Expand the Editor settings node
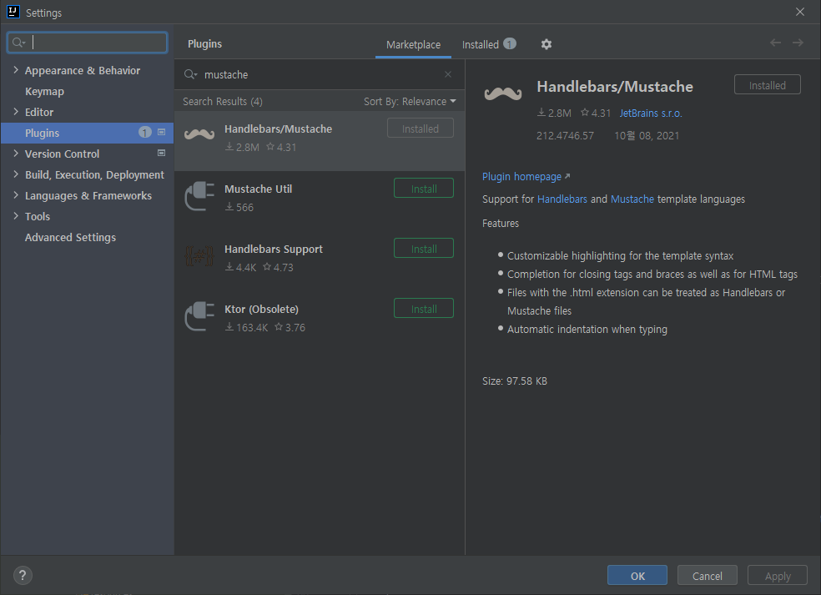Image resolution: width=821 pixels, height=595 pixels. [16, 112]
